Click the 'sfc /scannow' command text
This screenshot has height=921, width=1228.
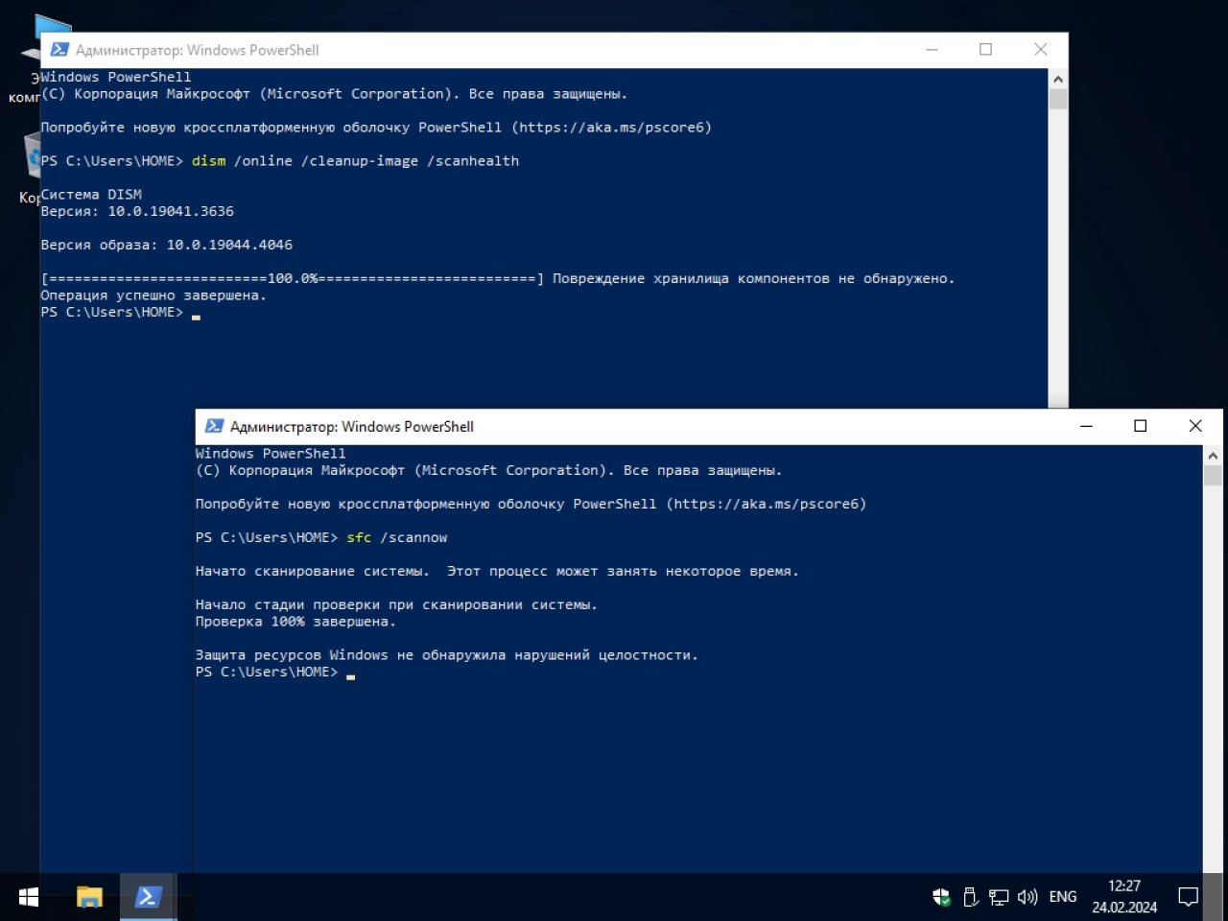click(397, 537)
